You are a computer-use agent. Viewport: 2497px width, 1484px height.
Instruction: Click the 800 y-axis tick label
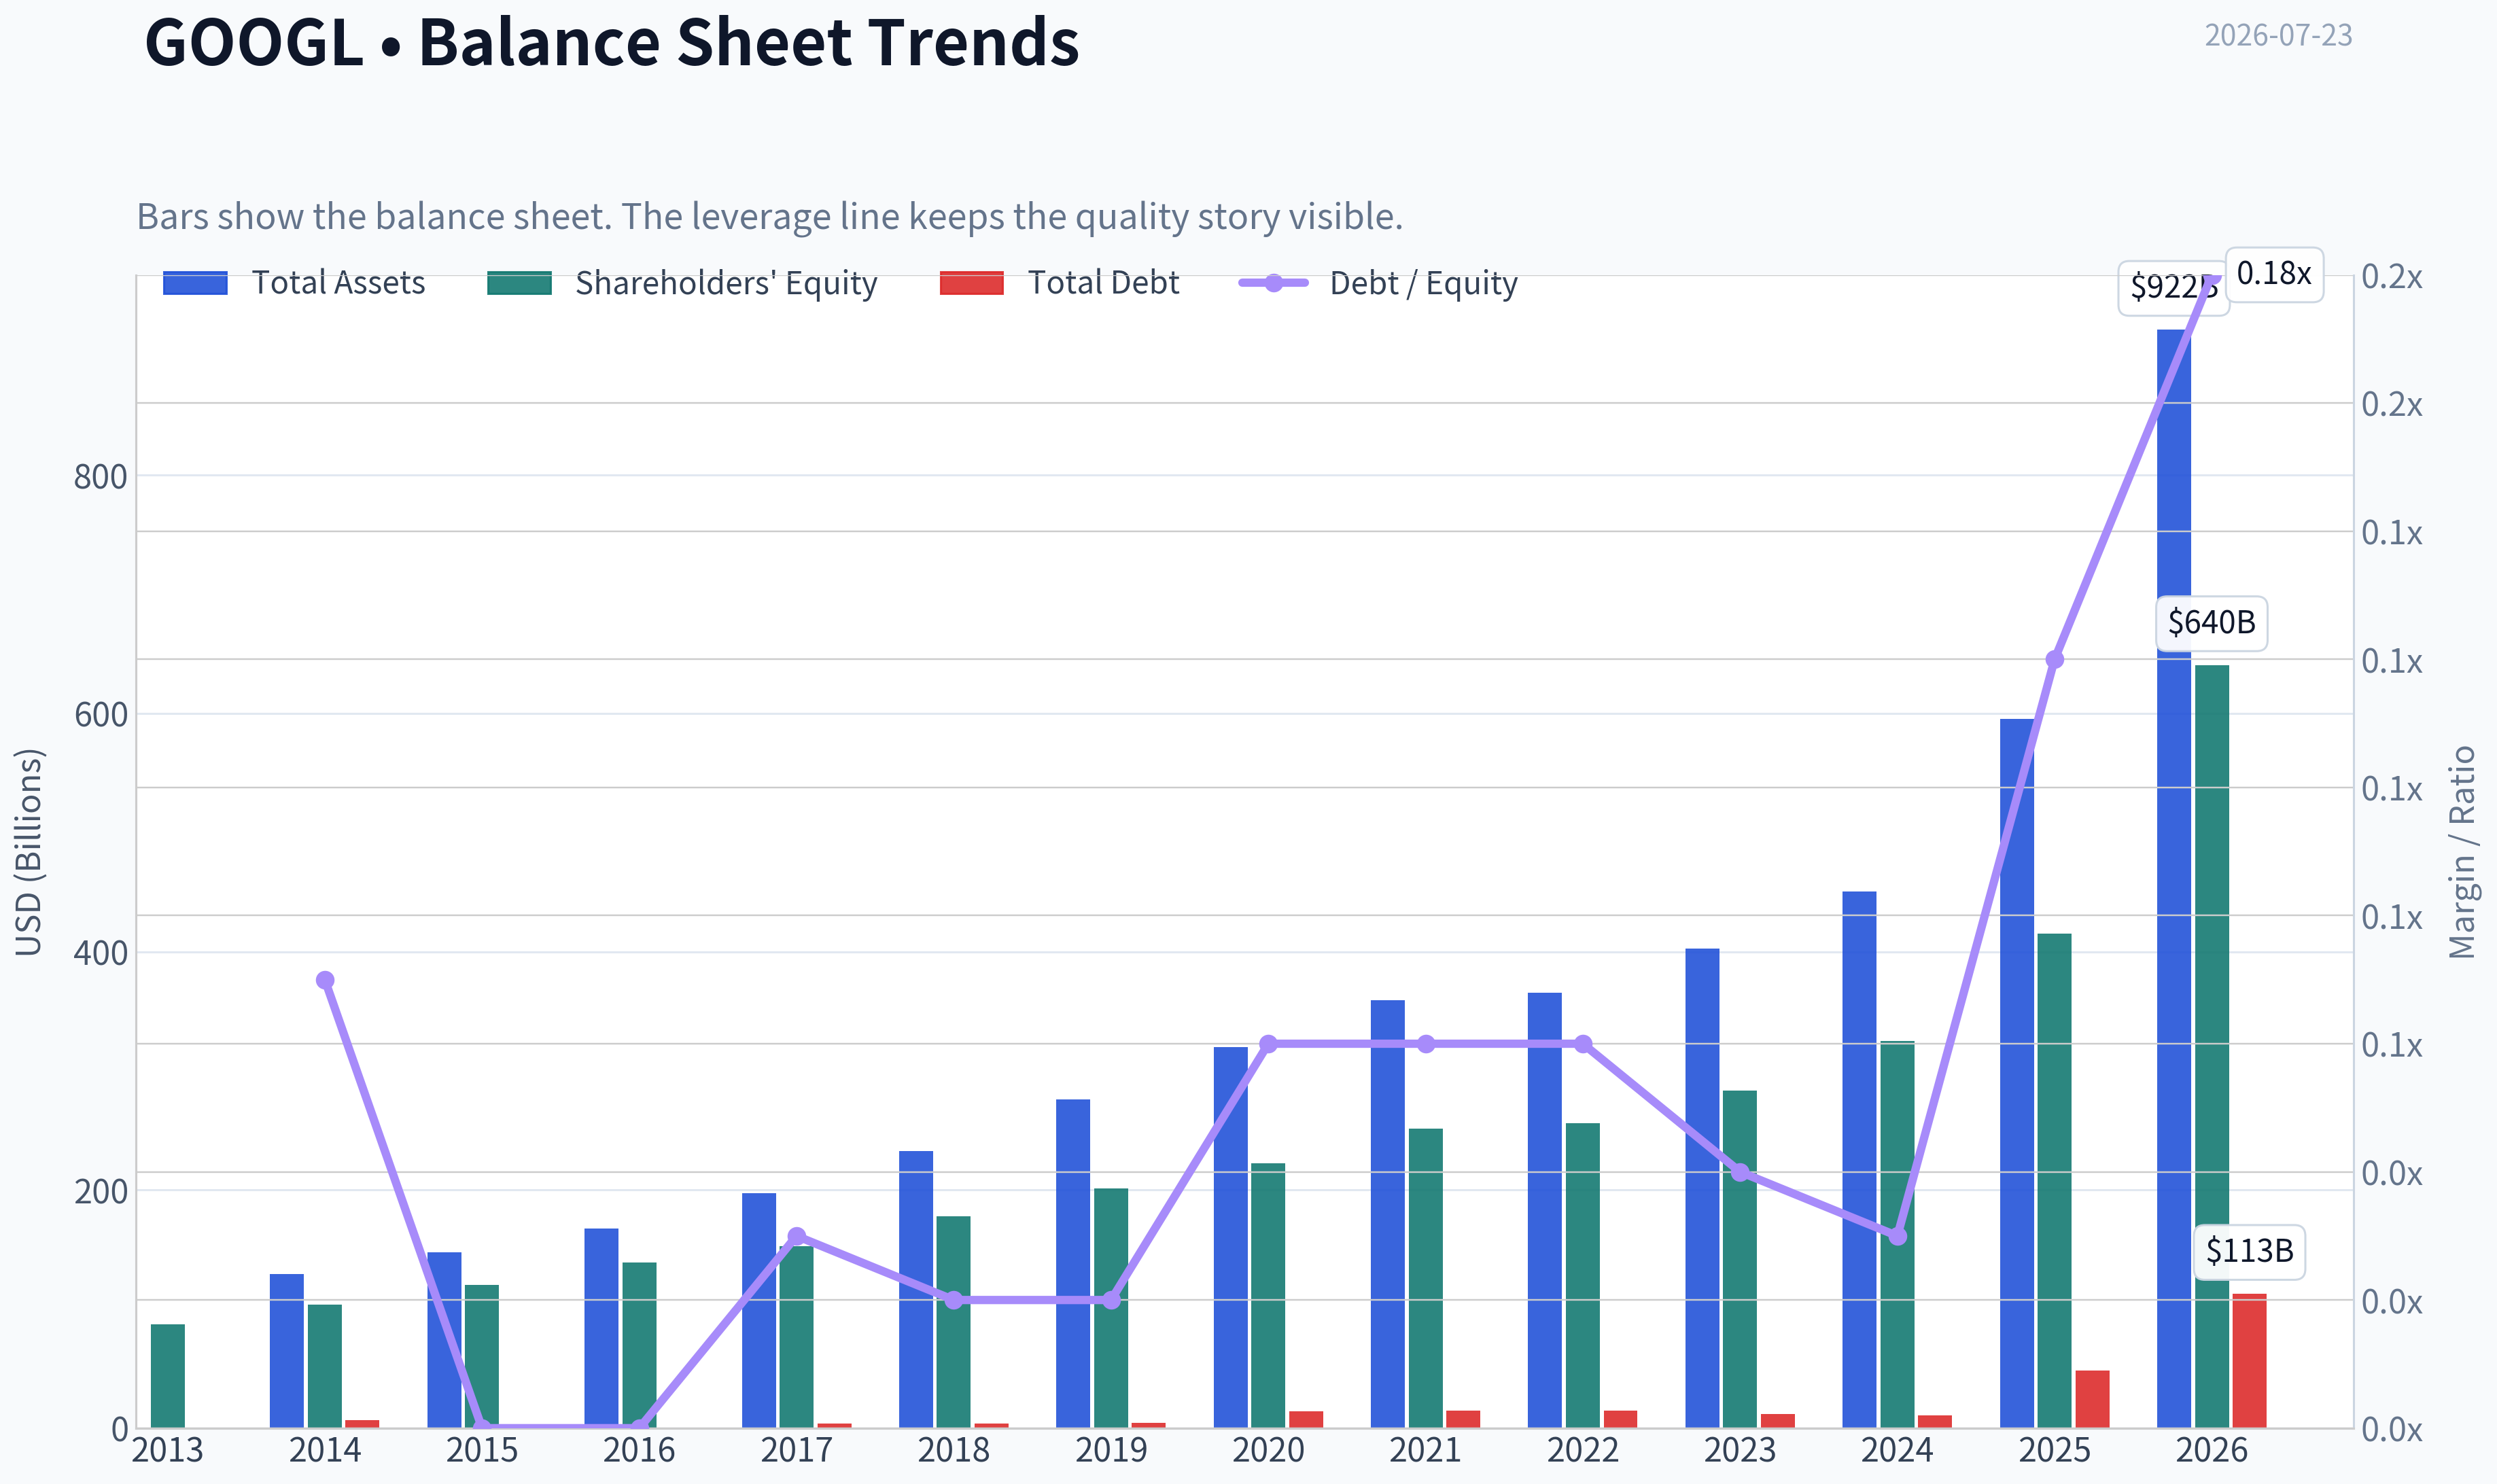100,477
